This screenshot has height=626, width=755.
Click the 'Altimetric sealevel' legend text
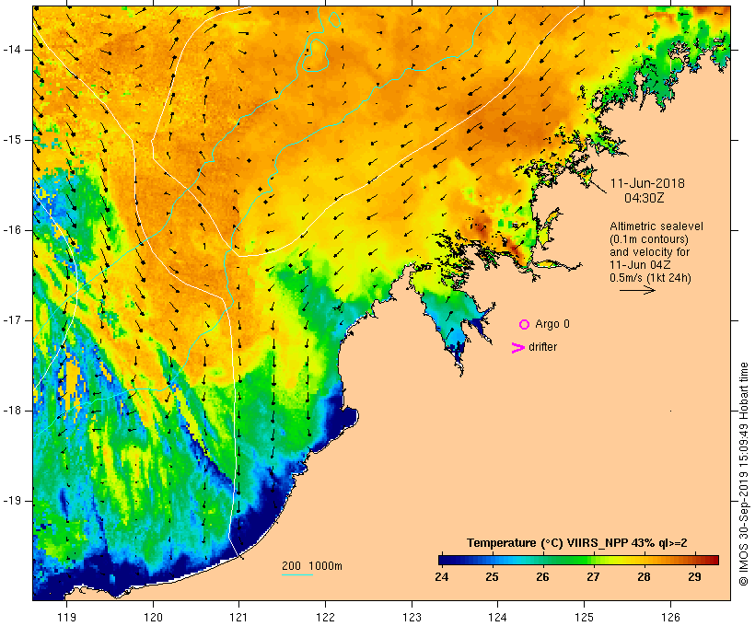click(x=656, y=226)
